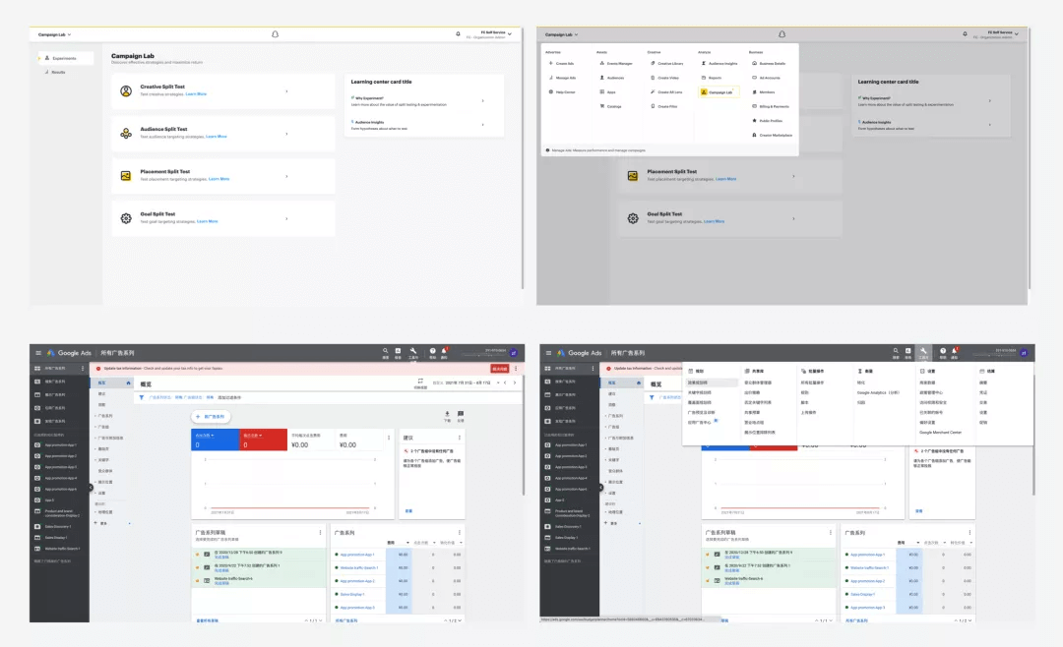Viewport: 1063px width, 647px height.
Task: Open the red impressions metric dropdown
Action: click(253, 435)
